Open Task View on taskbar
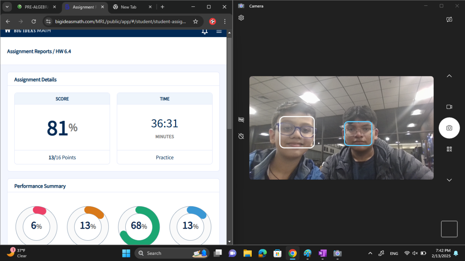 point(218,253)
